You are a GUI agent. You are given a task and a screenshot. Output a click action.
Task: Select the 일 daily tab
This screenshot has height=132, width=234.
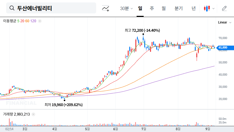pyautogui.click(x=140, y=8)
